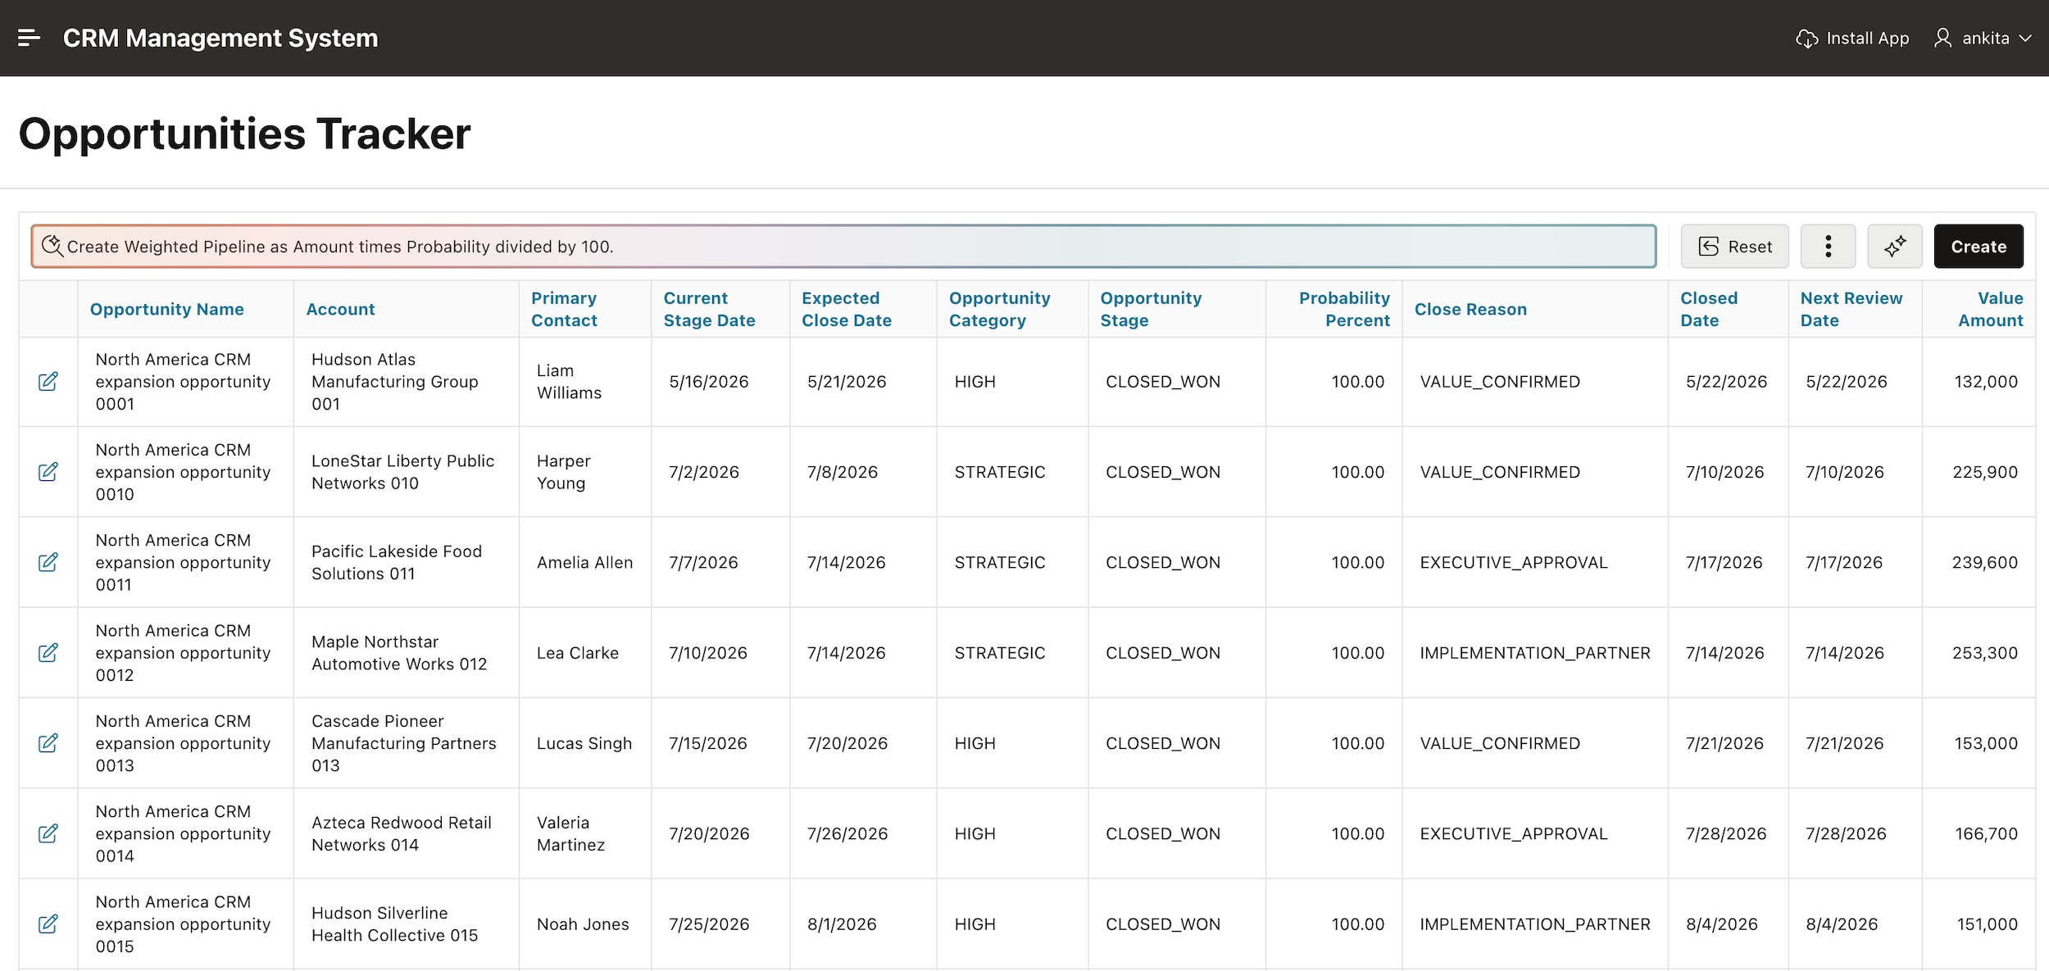Select the Hudson Atlas Manufacturing Group 001 cell
2049x971 pixels.
point(406,382)
